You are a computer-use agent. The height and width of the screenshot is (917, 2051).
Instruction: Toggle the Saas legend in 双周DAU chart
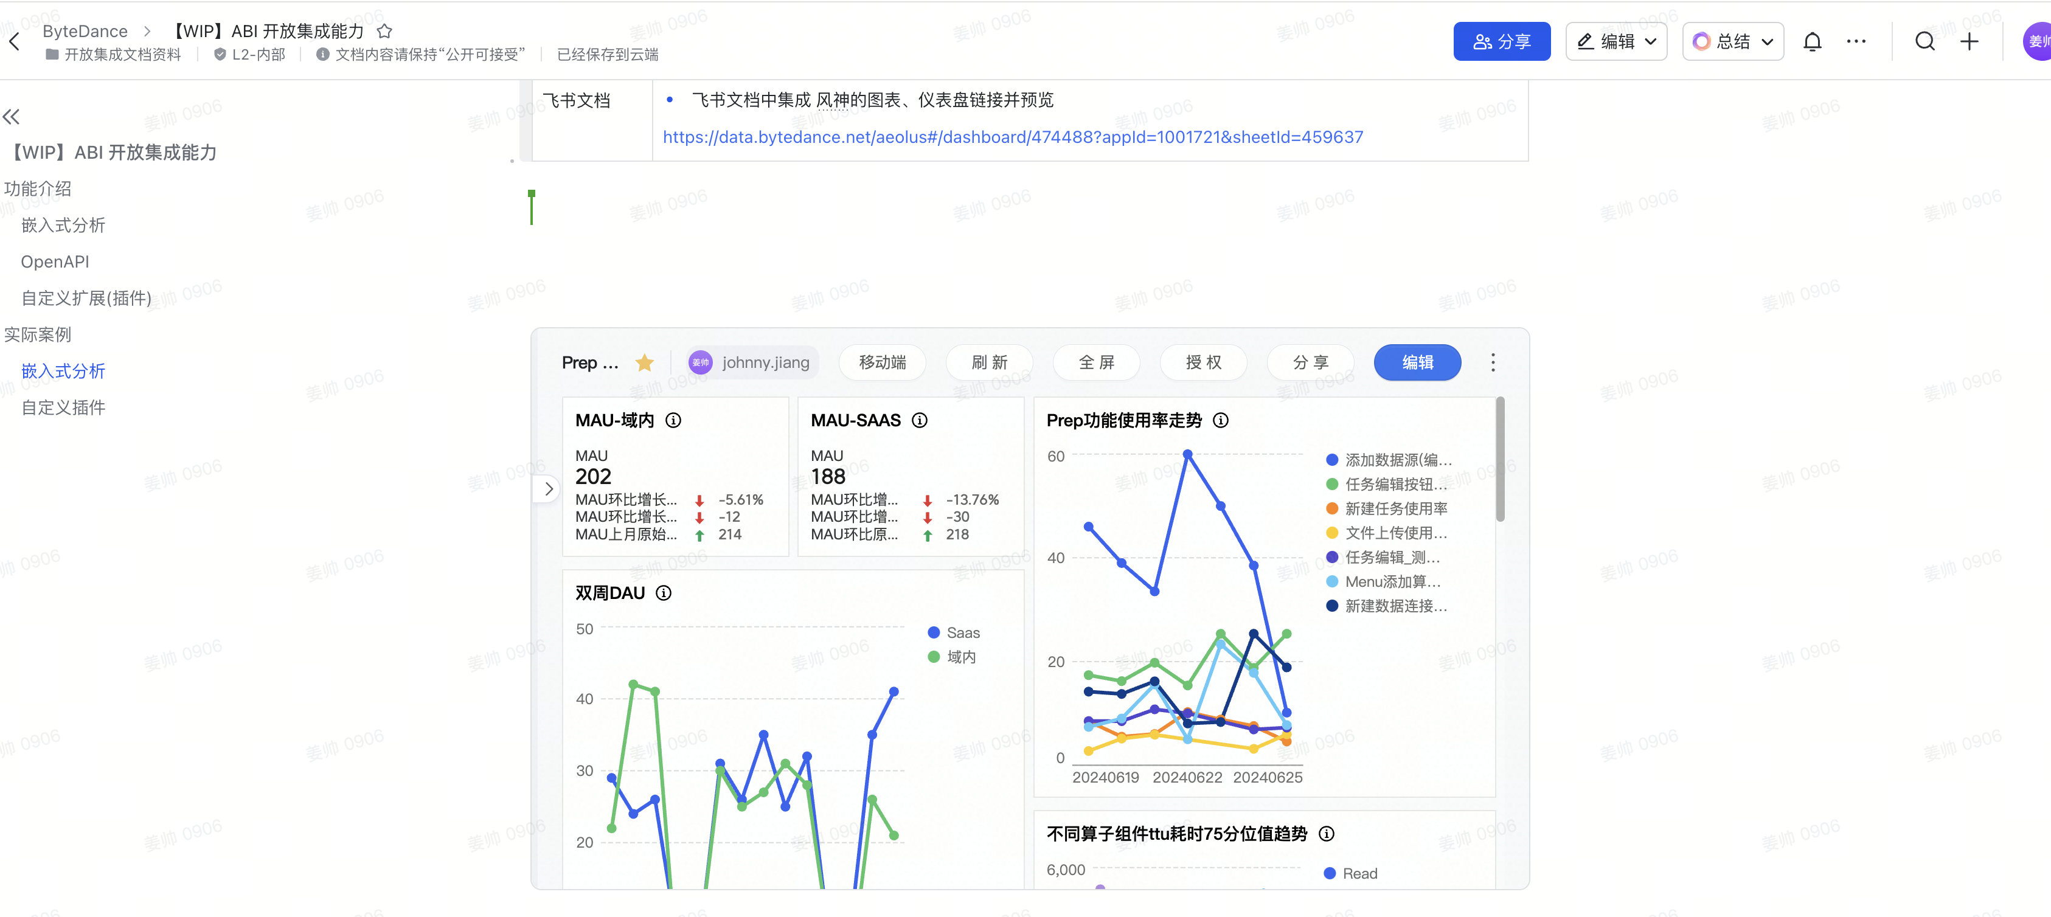pos(954,633)
